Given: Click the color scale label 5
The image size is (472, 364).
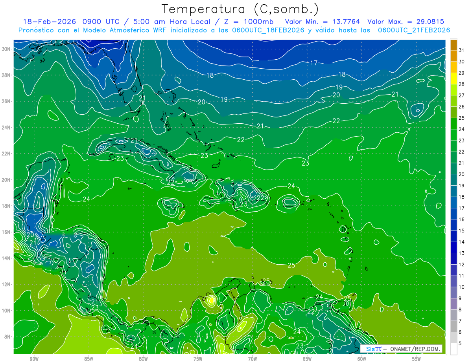Looking at the screenshot, I should [x=460, y=344].
